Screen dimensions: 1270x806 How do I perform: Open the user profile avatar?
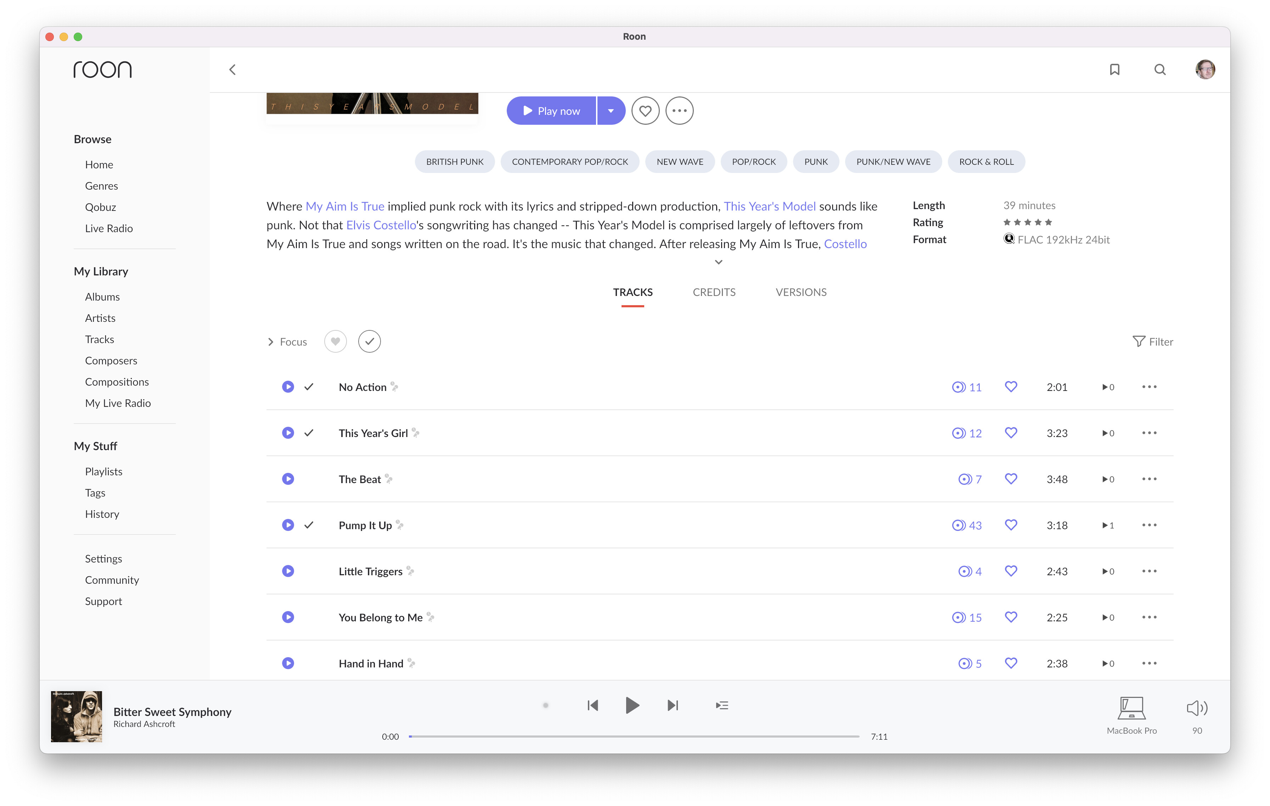[1205, 69]
